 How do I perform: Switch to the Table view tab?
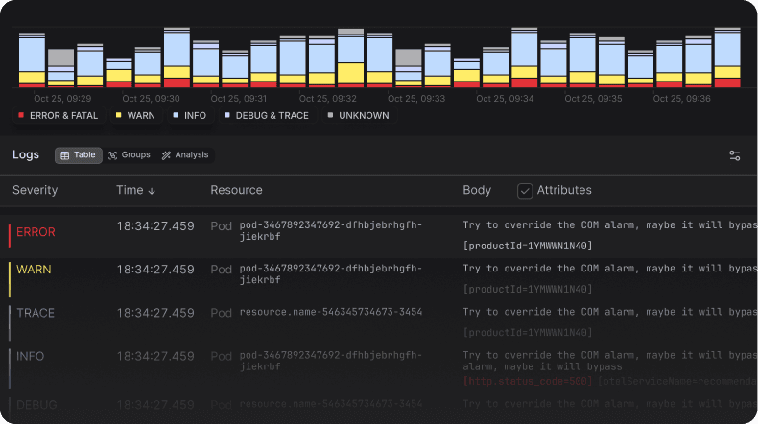point(79,155)
